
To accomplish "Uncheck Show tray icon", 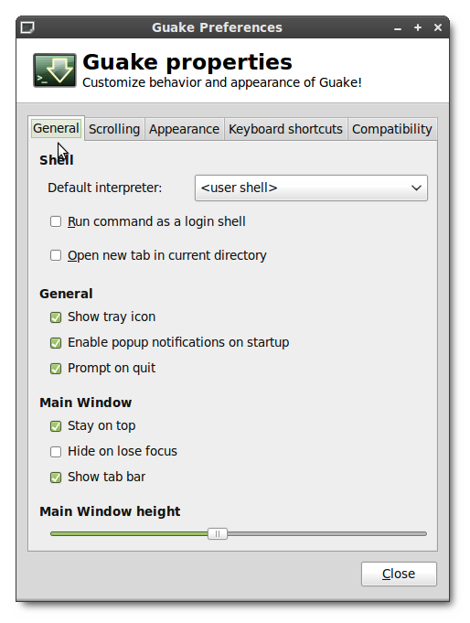I will pos(56,317).
